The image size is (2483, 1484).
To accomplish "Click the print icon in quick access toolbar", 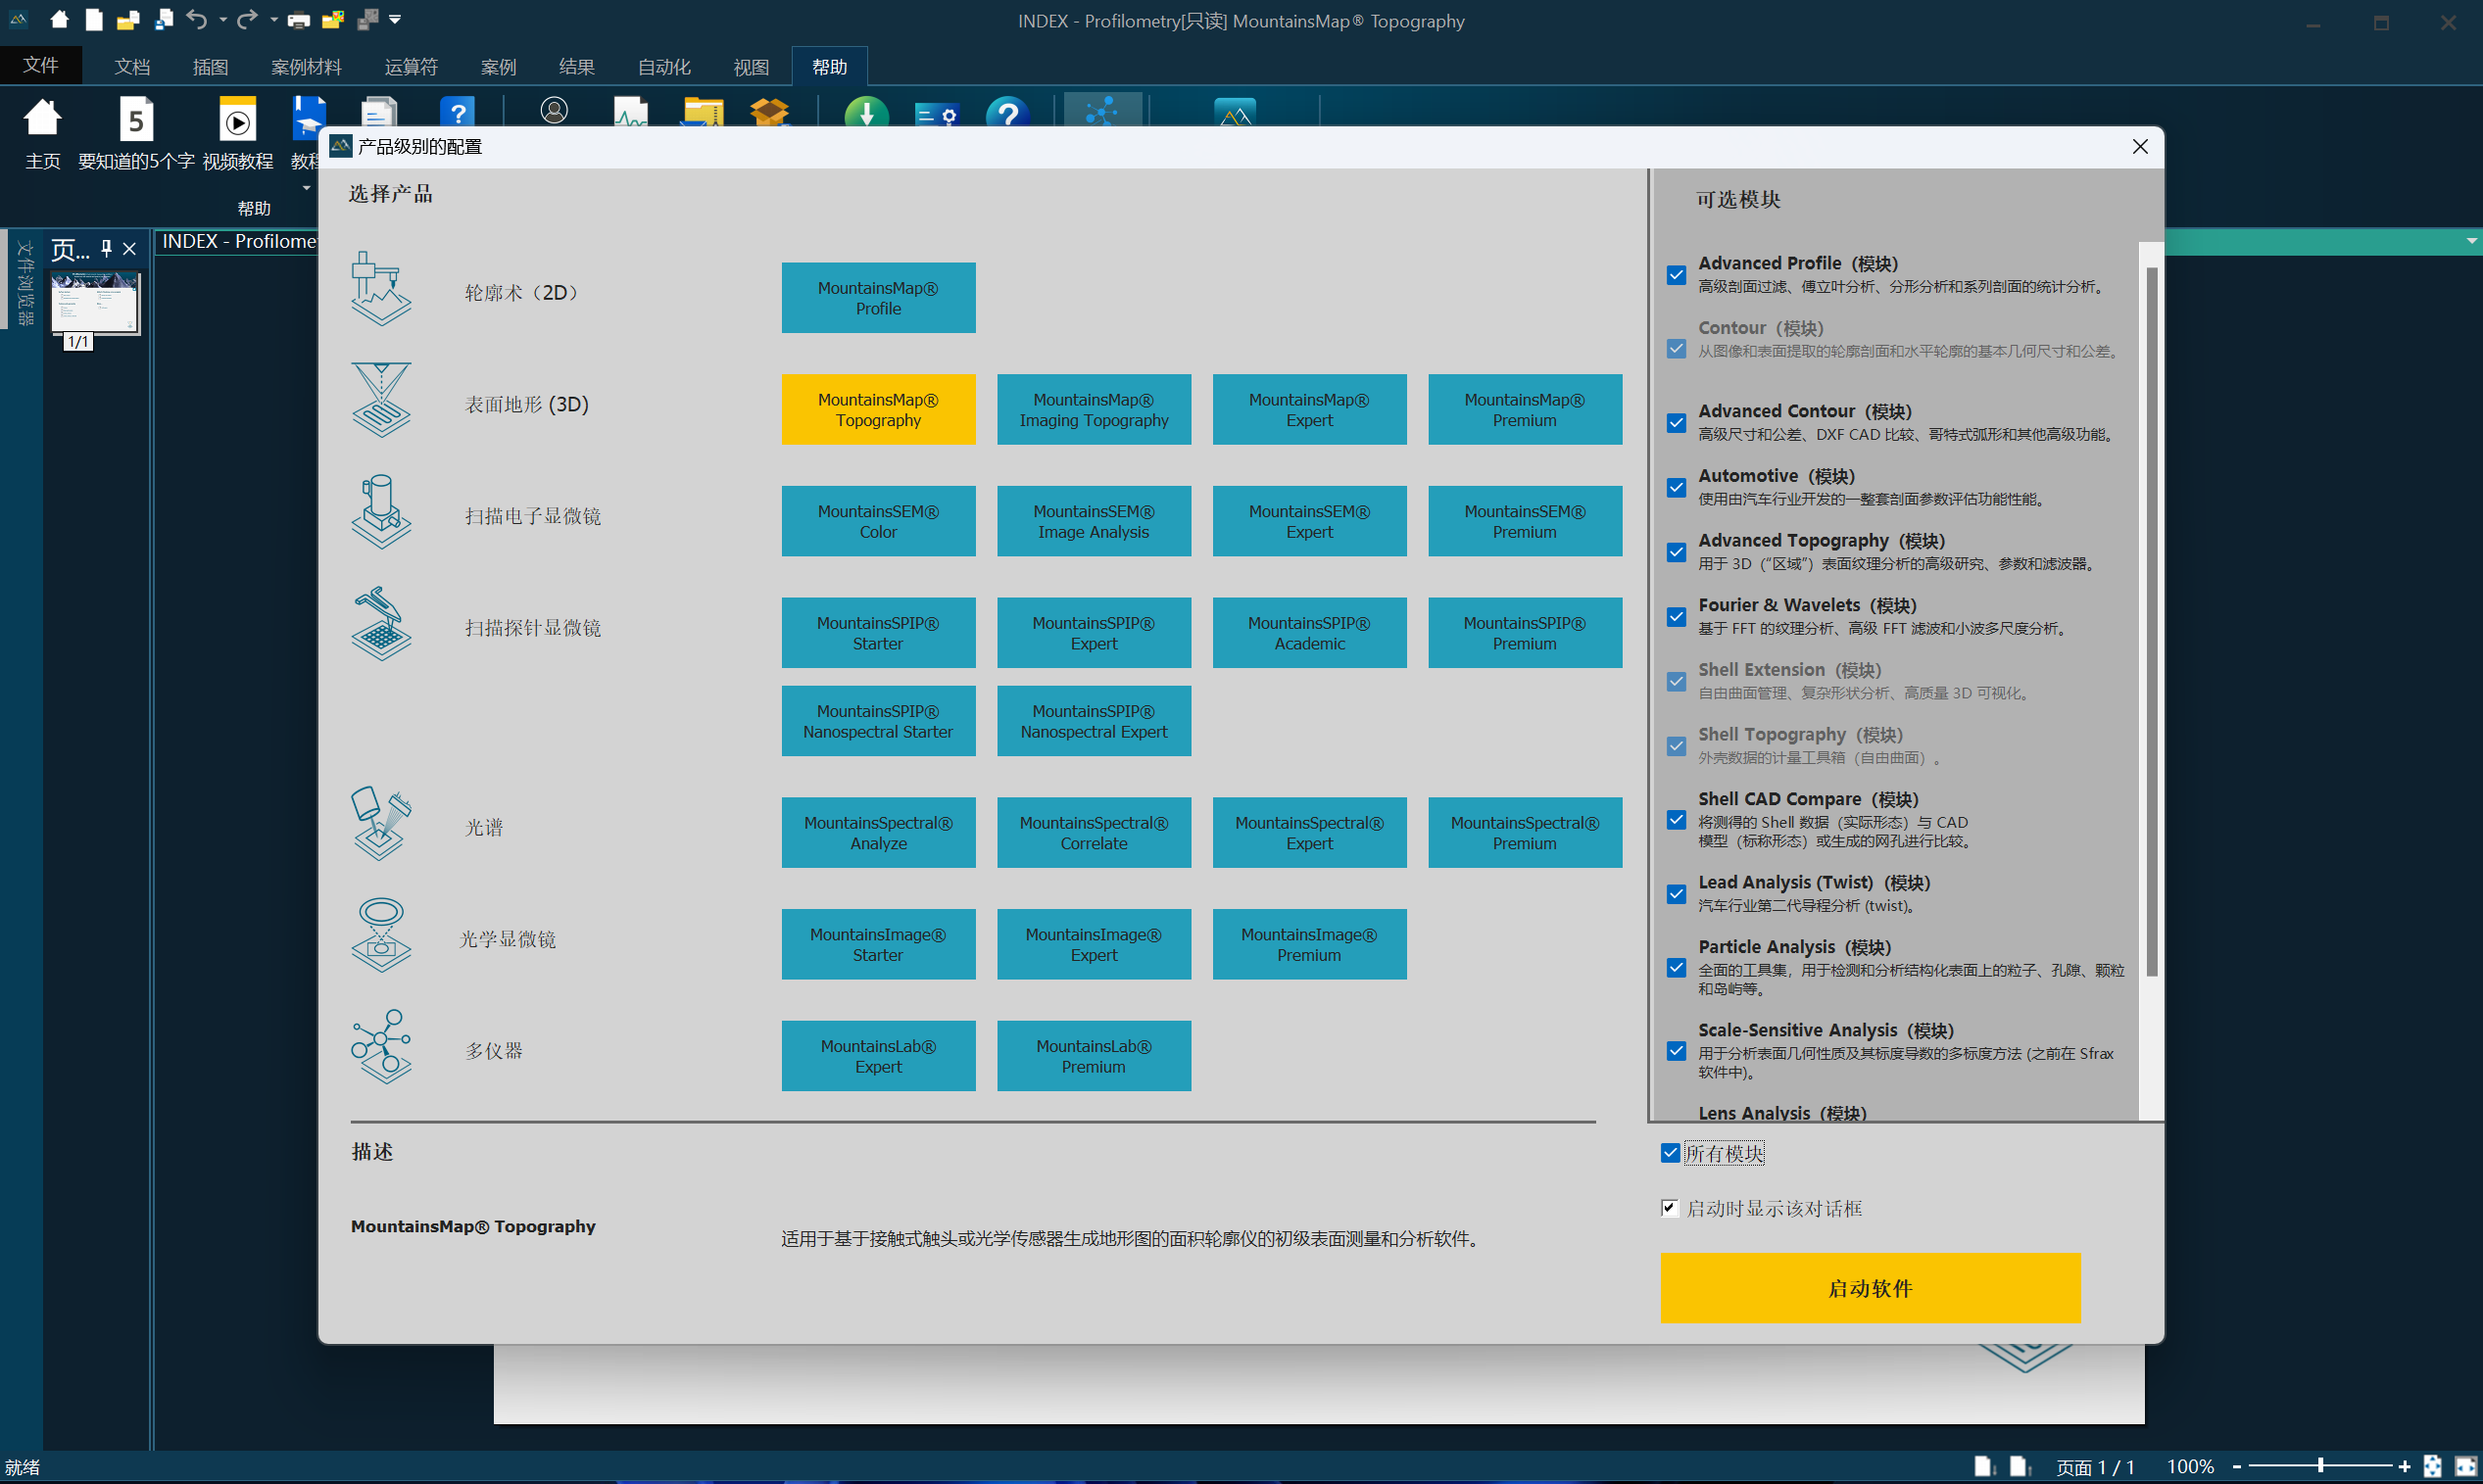I will (x=298, y=20).
